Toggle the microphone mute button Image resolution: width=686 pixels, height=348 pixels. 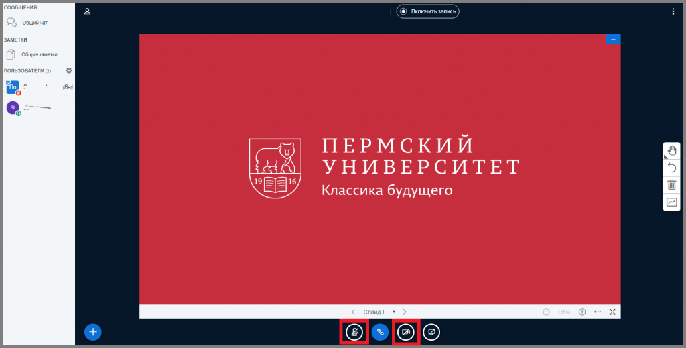pyautogui.click(x=354, y=332)
